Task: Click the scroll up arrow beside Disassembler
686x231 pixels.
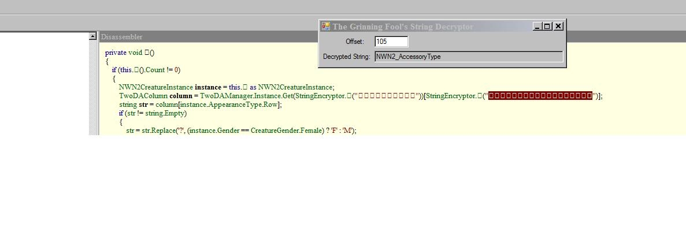Action: [92, 36]
